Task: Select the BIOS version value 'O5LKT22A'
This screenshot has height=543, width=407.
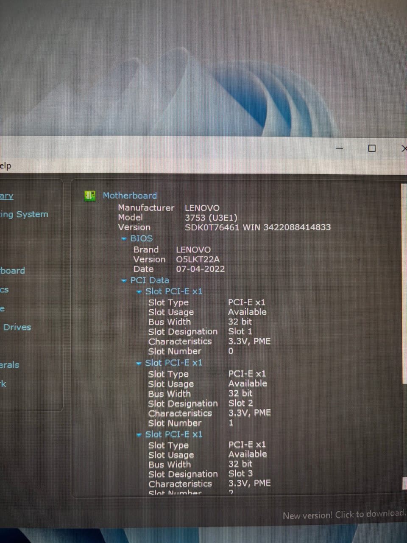Action: [198, 259]
